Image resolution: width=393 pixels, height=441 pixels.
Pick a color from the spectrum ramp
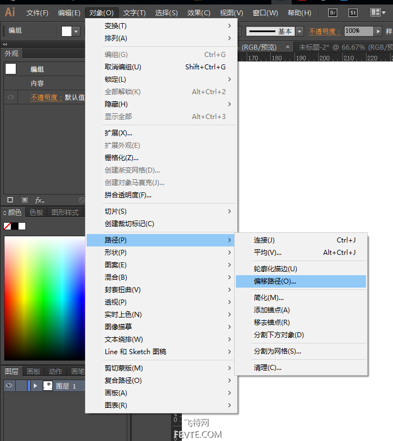pyautogui.click(x=45, y=298)
